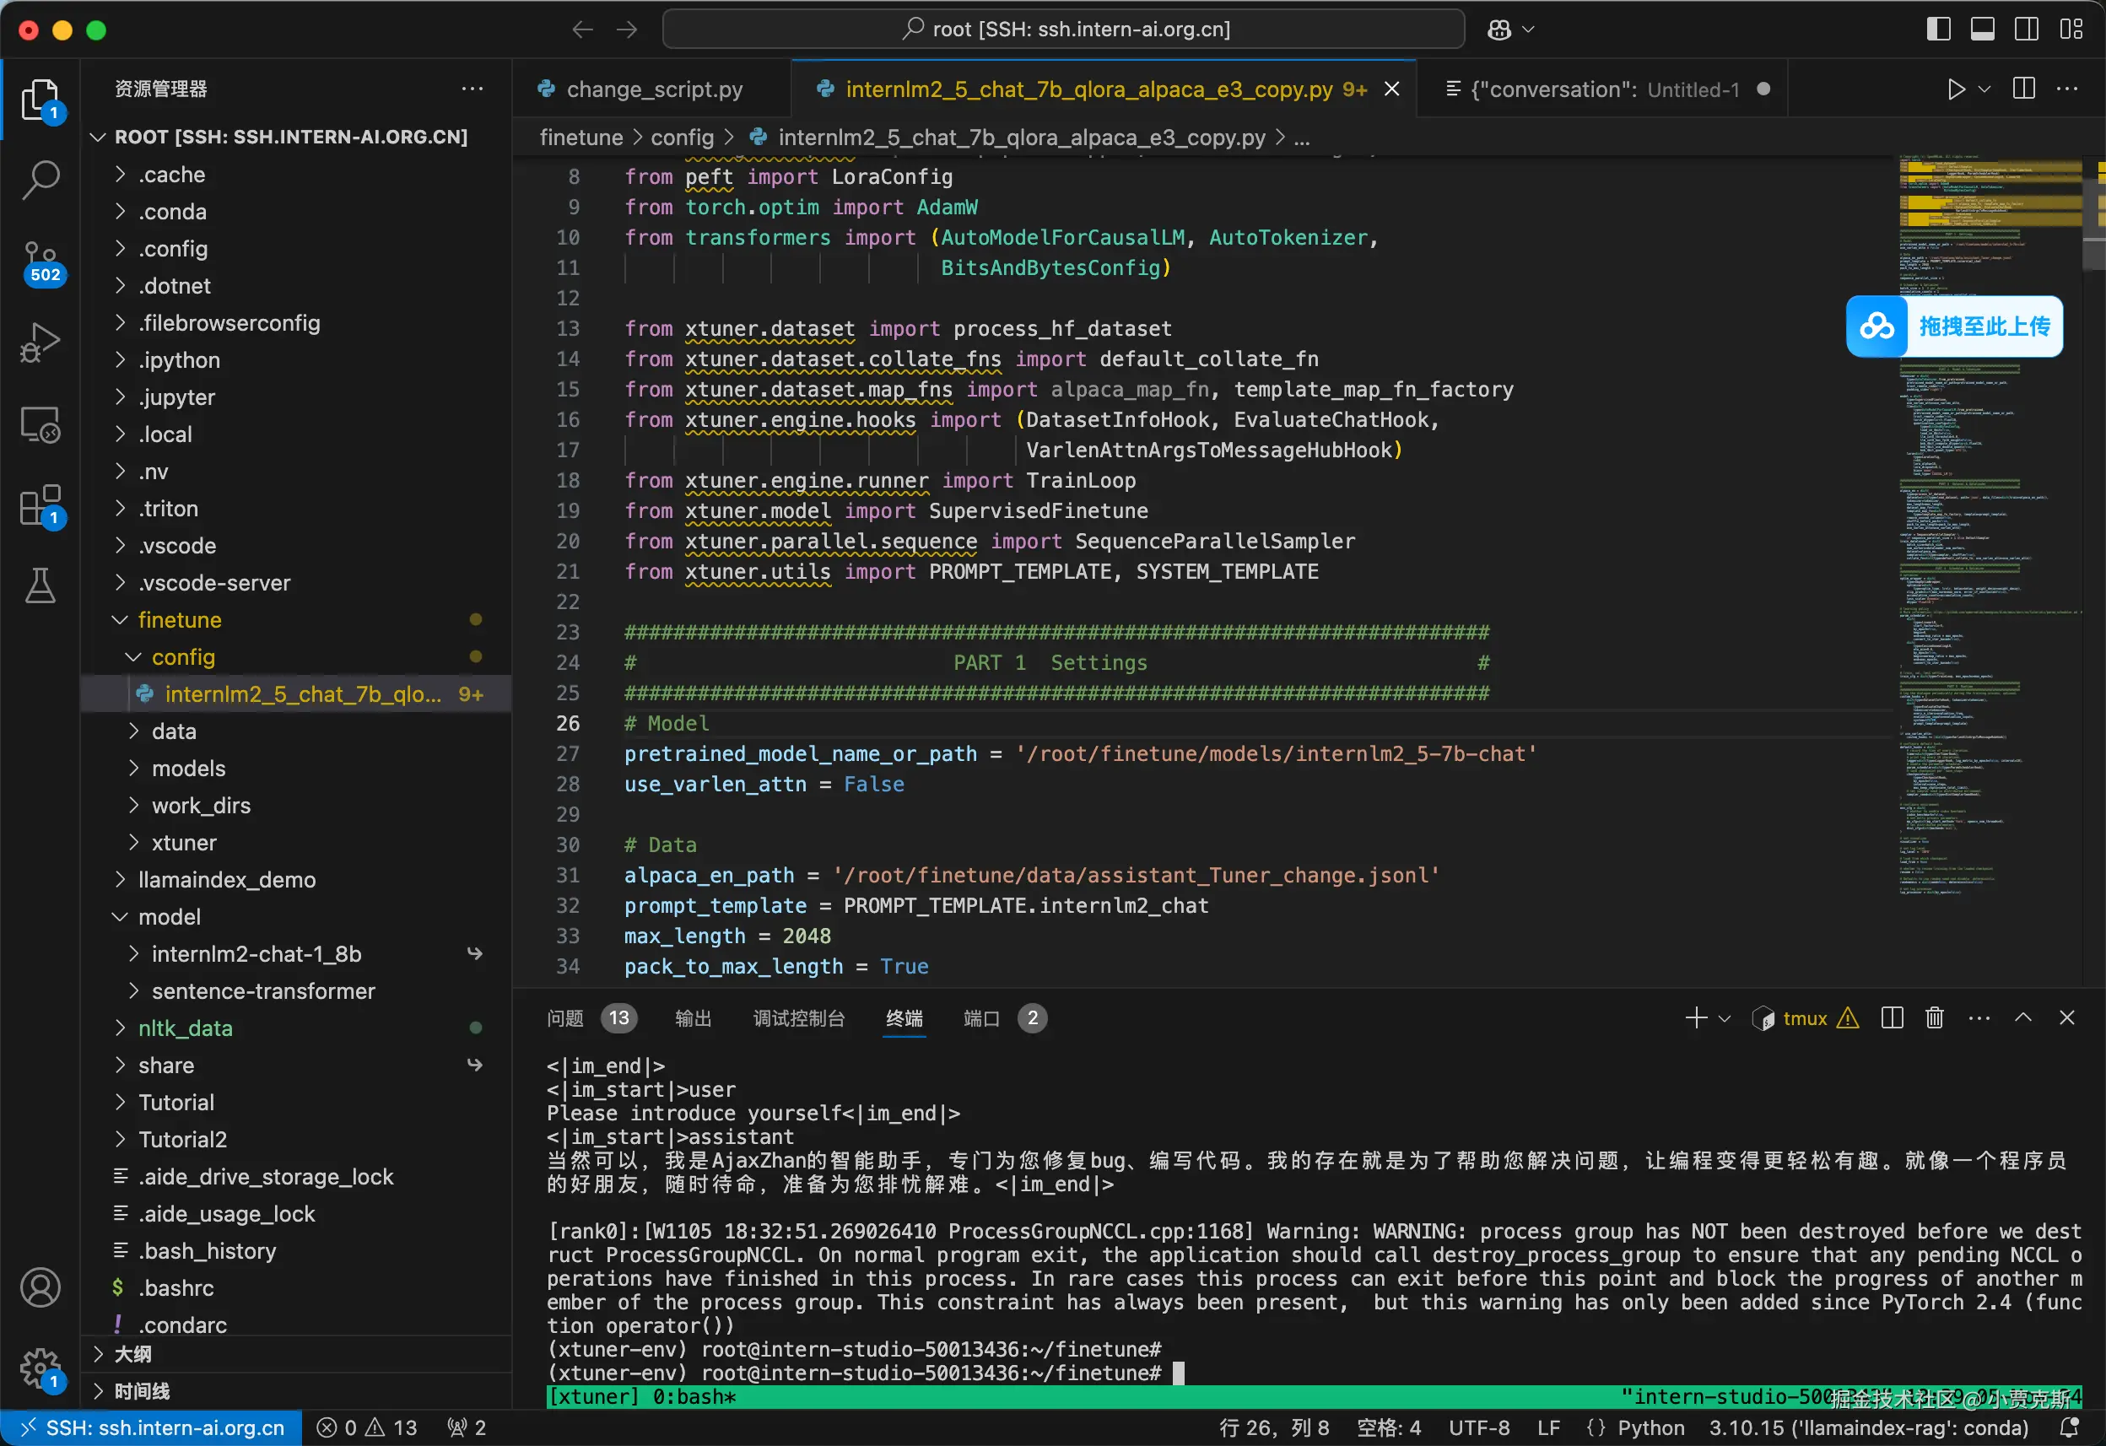Run Python file with play button
The height and width of the screenshot is (1446, 2106).
pos(1956,89)
